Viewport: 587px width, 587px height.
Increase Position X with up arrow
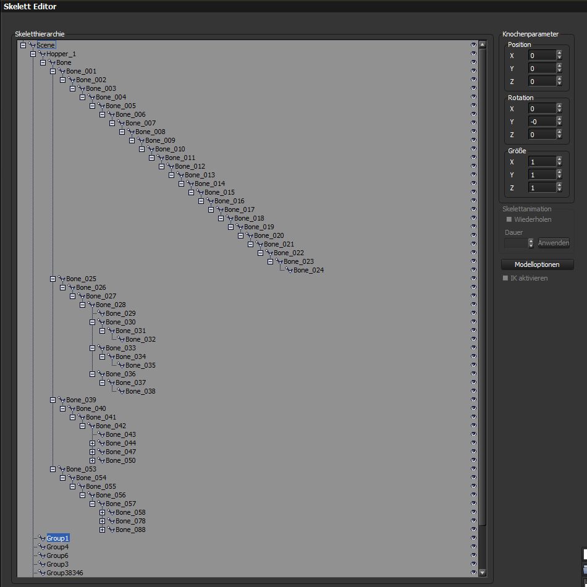(559, 53)
